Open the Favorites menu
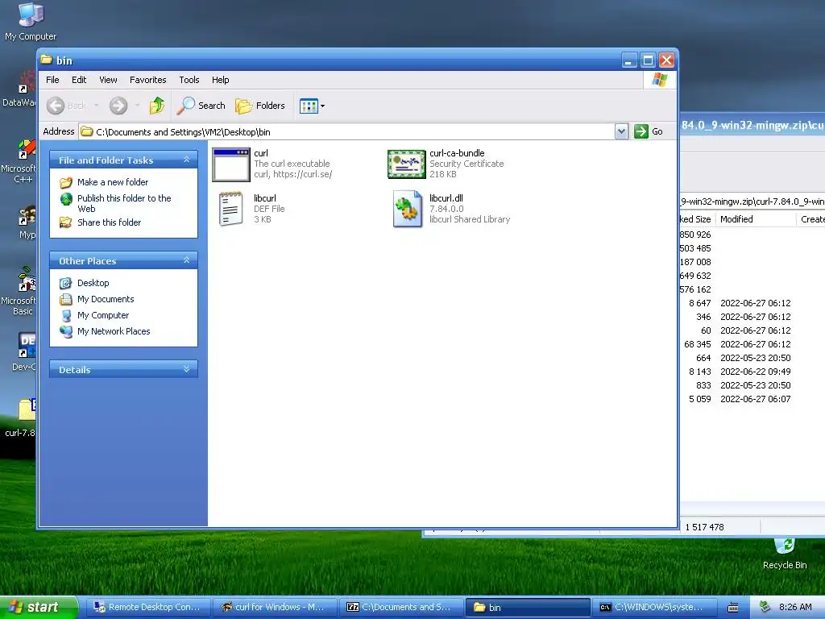This screenshot has height=619, width=825. (x=148, y=80)
